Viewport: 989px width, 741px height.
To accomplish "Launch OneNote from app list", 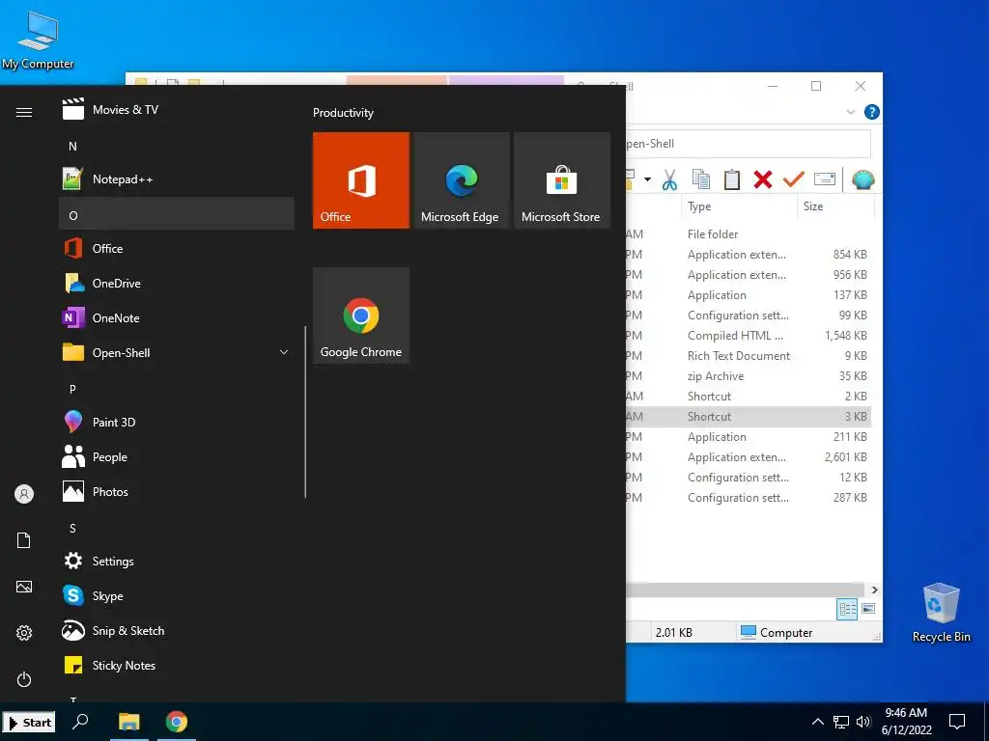I will 177,318.
